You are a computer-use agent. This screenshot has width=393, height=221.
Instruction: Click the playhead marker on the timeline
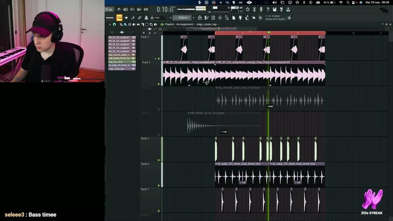tap(269, 33)
